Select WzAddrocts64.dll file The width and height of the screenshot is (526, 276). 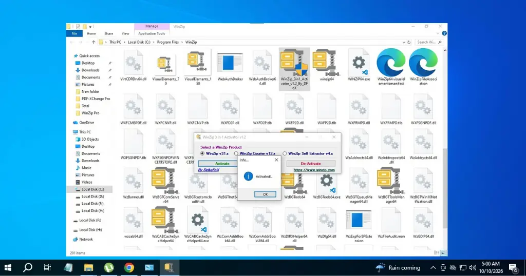click(359, 144)
